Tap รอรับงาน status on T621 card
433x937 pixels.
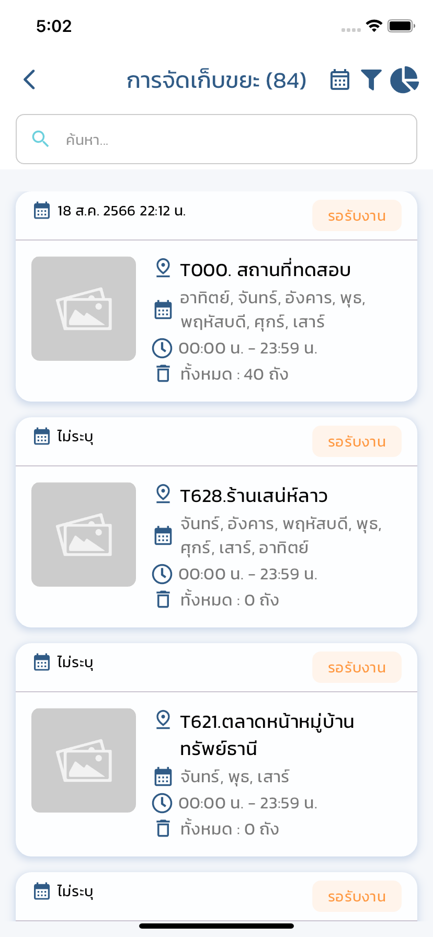click(x=357, y=668)
